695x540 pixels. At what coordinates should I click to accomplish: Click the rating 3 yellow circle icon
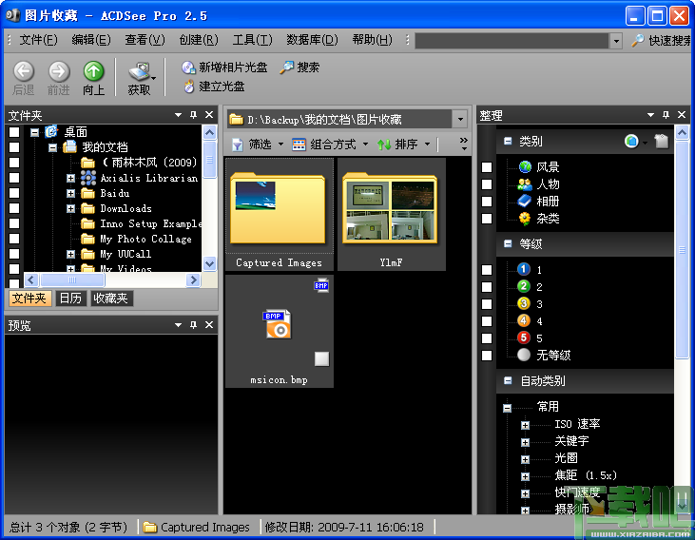pyautogui.click(x=524, y=303)
